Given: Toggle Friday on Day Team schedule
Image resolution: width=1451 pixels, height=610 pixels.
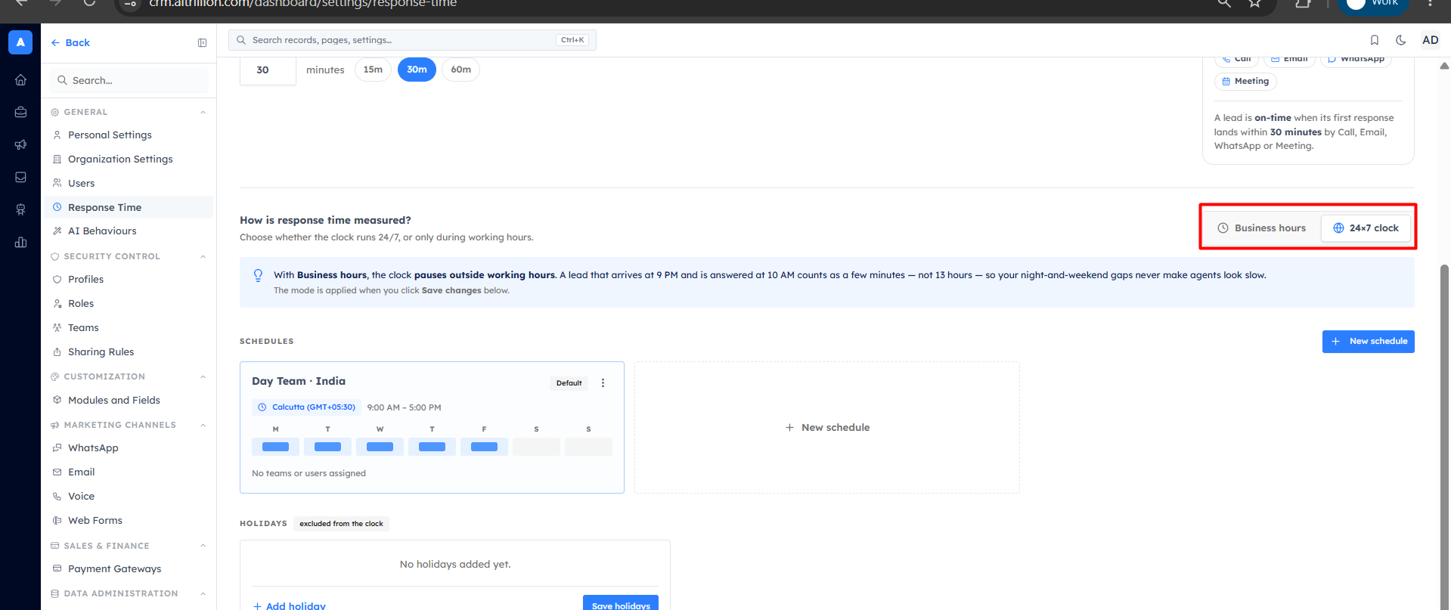Looking at the screenshot, I should click(484, 447).
